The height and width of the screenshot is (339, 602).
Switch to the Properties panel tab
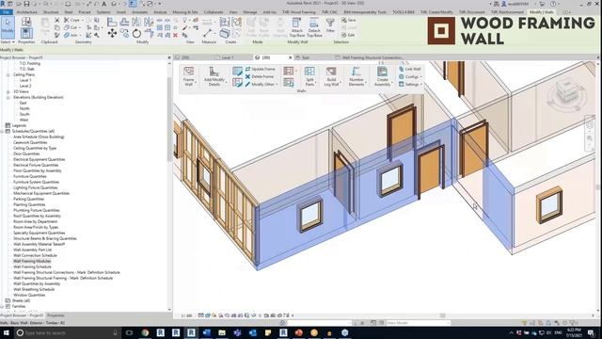(x=55, y=315)
